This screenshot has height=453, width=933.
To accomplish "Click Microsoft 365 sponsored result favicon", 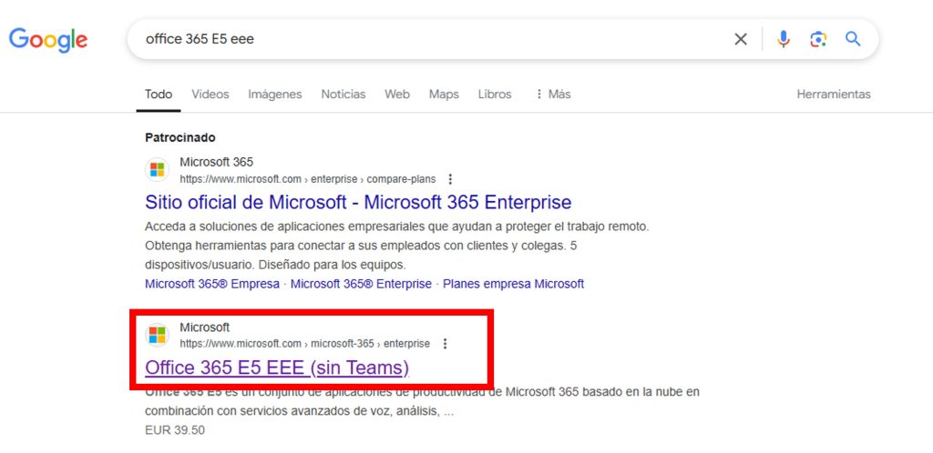I will point(158,170).
